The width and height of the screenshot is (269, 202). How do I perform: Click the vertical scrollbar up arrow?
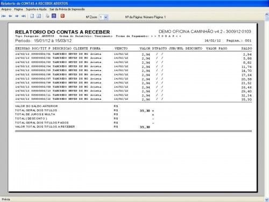[x=267, y=15]
